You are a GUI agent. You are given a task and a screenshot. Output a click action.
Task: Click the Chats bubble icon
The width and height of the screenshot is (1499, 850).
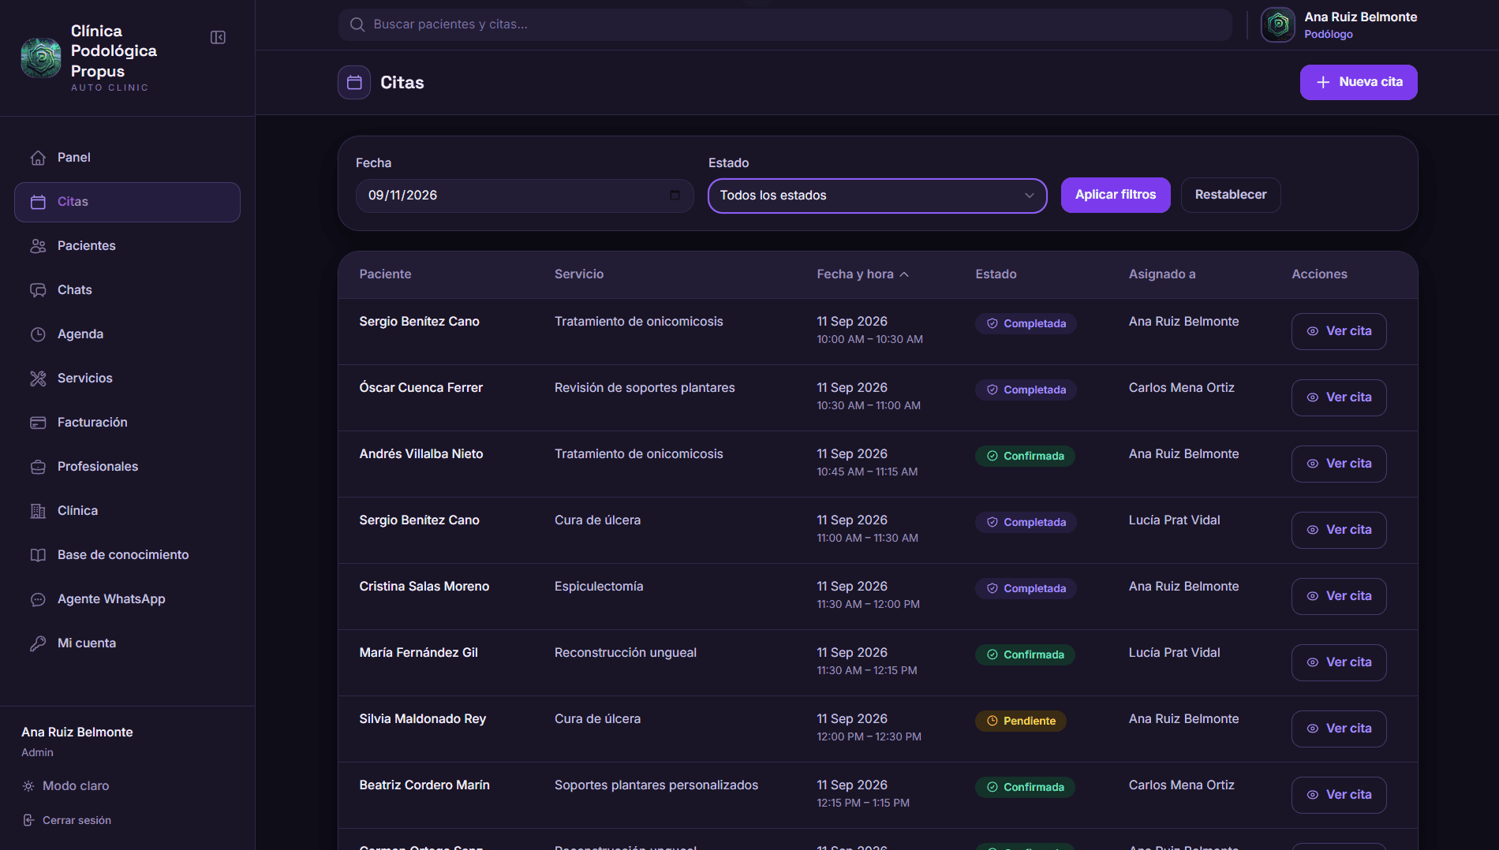coord(38,290)
